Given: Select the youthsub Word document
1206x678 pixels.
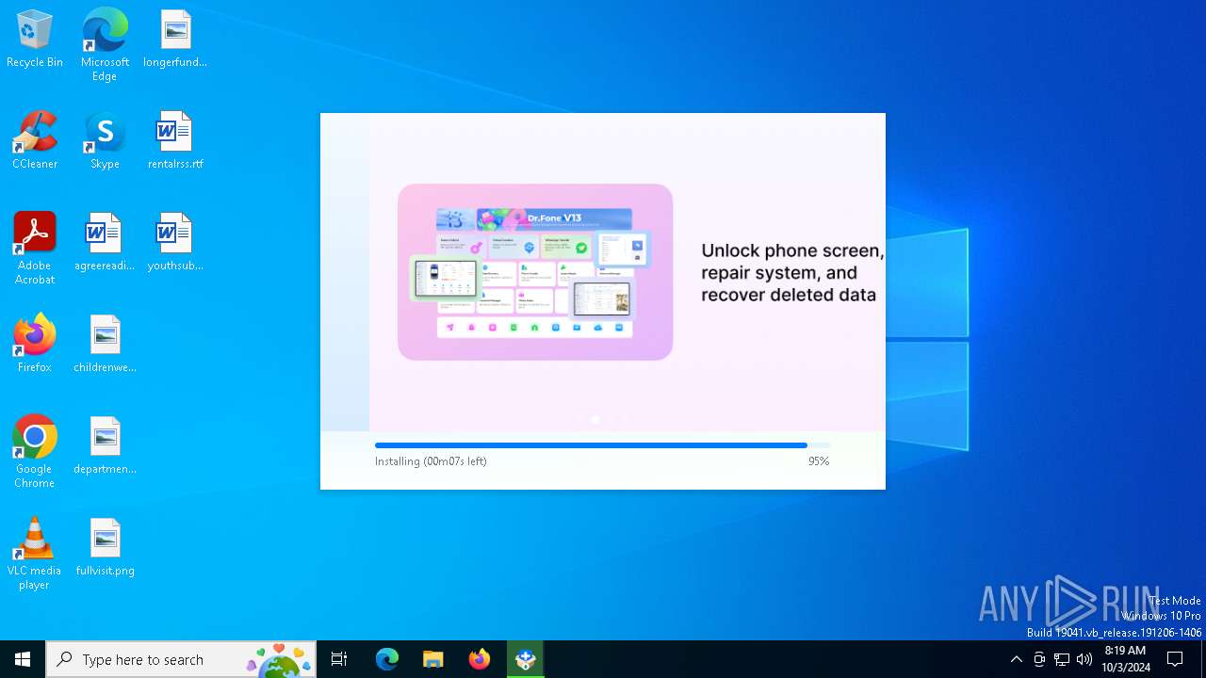Looking at the screenshot, I should (x=175, y=243).
